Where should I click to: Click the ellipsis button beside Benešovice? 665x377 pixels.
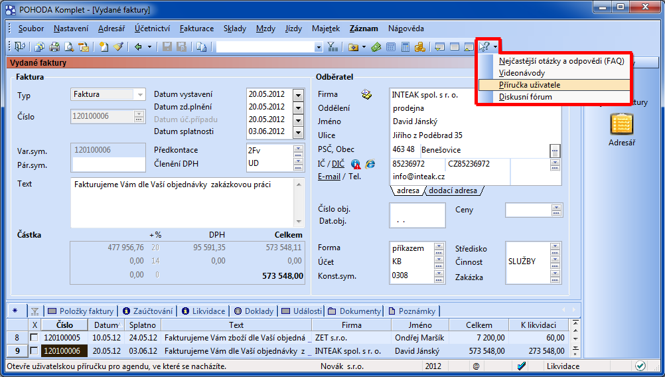[x=555, y=150]
